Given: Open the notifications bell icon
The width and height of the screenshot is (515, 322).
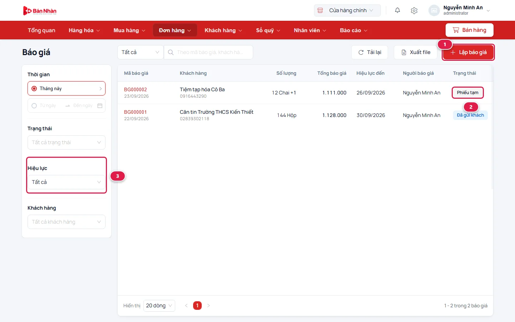Looking at the screenshot, I should (x=397, y=10).
